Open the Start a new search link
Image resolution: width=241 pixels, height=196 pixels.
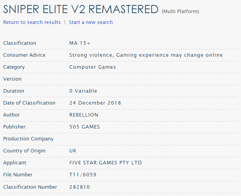(91, 22)
